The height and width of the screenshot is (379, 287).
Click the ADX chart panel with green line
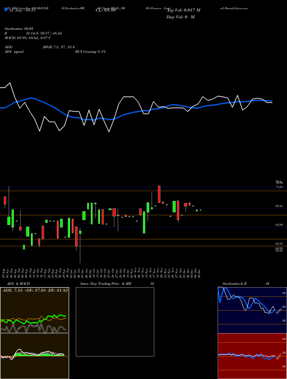tap(34, 310)
